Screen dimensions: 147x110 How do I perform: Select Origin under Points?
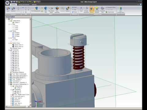click(16, 40)
